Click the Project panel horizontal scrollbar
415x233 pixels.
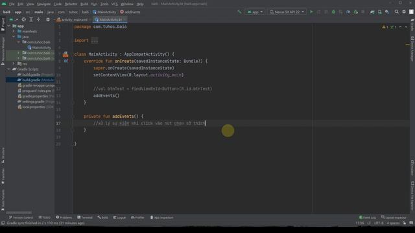point(19,212)
